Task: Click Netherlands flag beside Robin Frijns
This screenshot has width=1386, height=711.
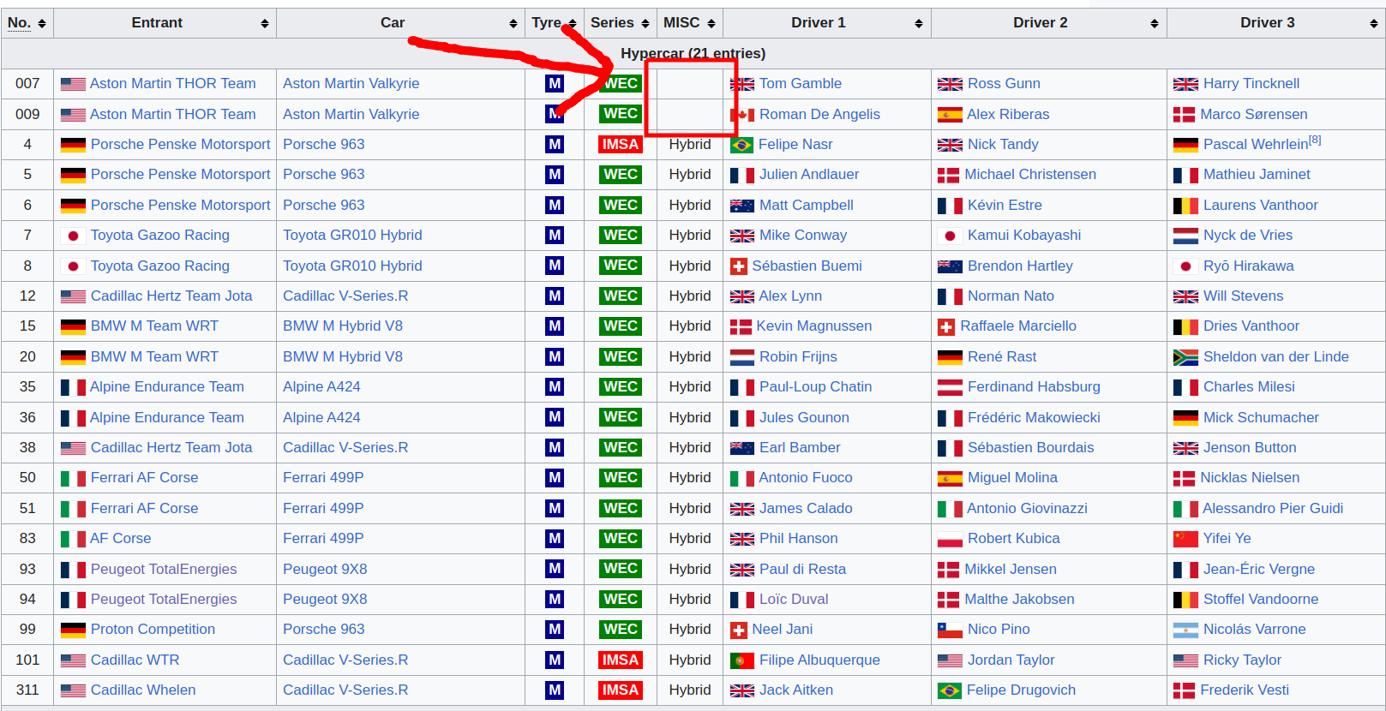Action: [x=742, y=357]
